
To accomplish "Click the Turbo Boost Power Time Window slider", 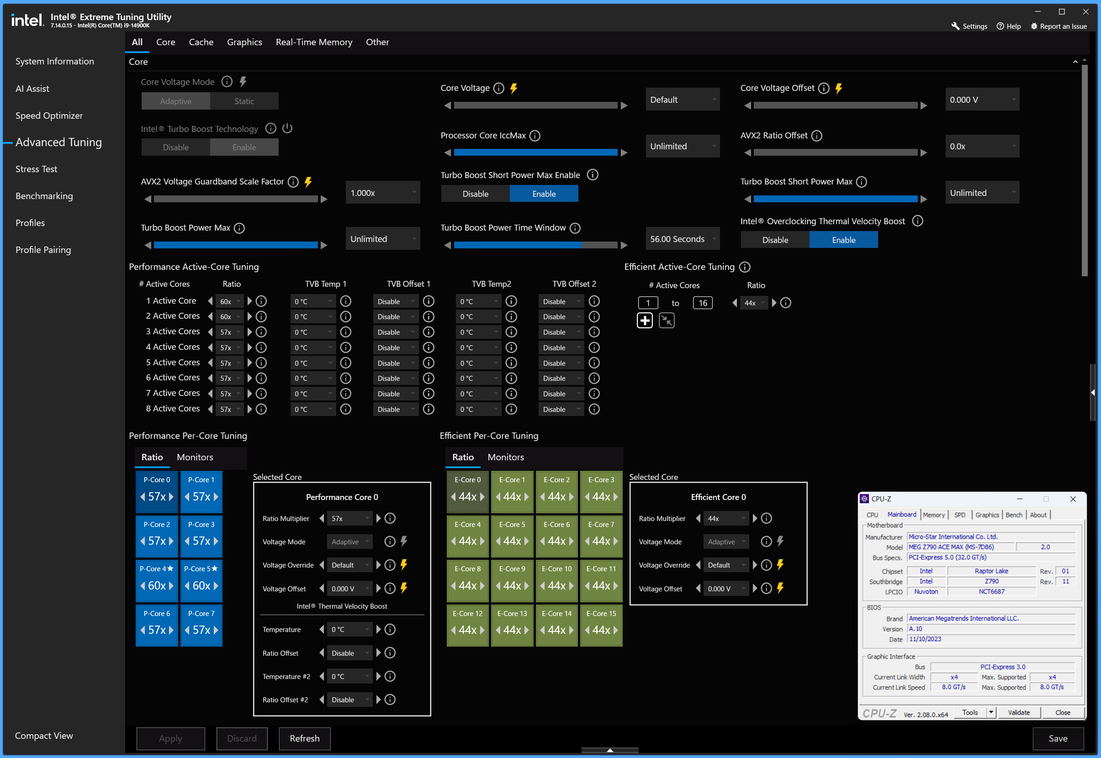I will 535,245.
